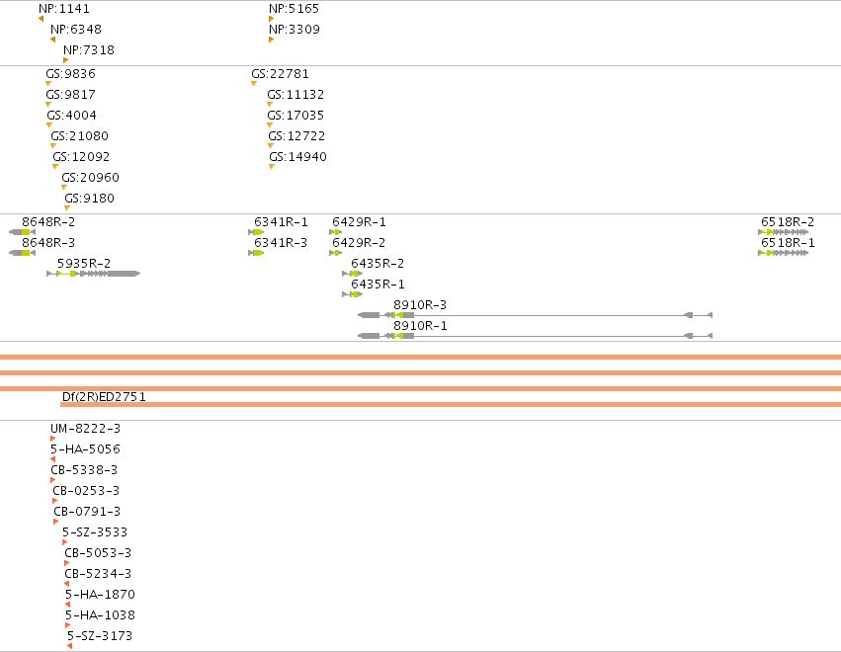Select the GS:9836 label

pyautogui.click(x=71, y=73)
